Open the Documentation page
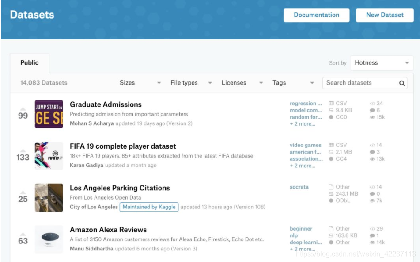420x262 pixels. point(316,15)
